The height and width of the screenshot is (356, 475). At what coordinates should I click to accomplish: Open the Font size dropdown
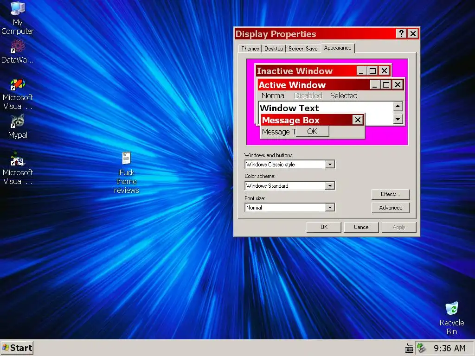pos(330,207)
